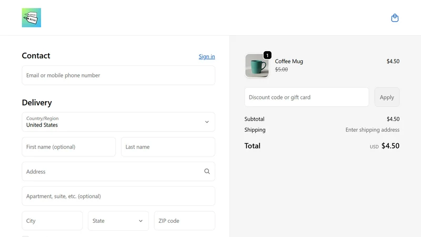Focus the First name (optional) field

69,147
